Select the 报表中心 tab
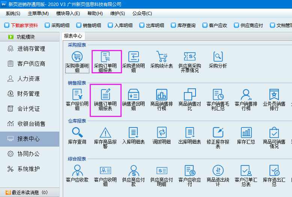The width and height of the screenshot is (292, 197). pyautogui.click(x=73, y=36)
